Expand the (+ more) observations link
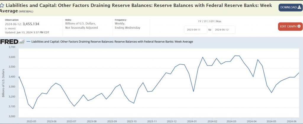Screen dimensions: 303x124 11,28
